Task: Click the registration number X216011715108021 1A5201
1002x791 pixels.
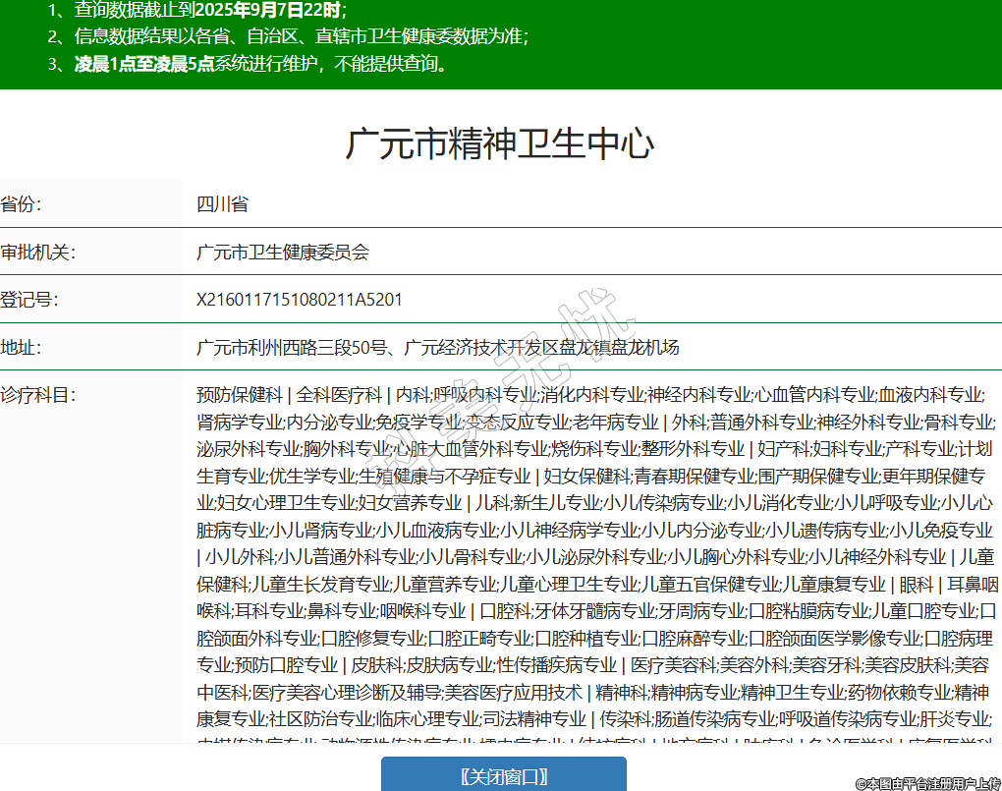Action: click(300, 300)
